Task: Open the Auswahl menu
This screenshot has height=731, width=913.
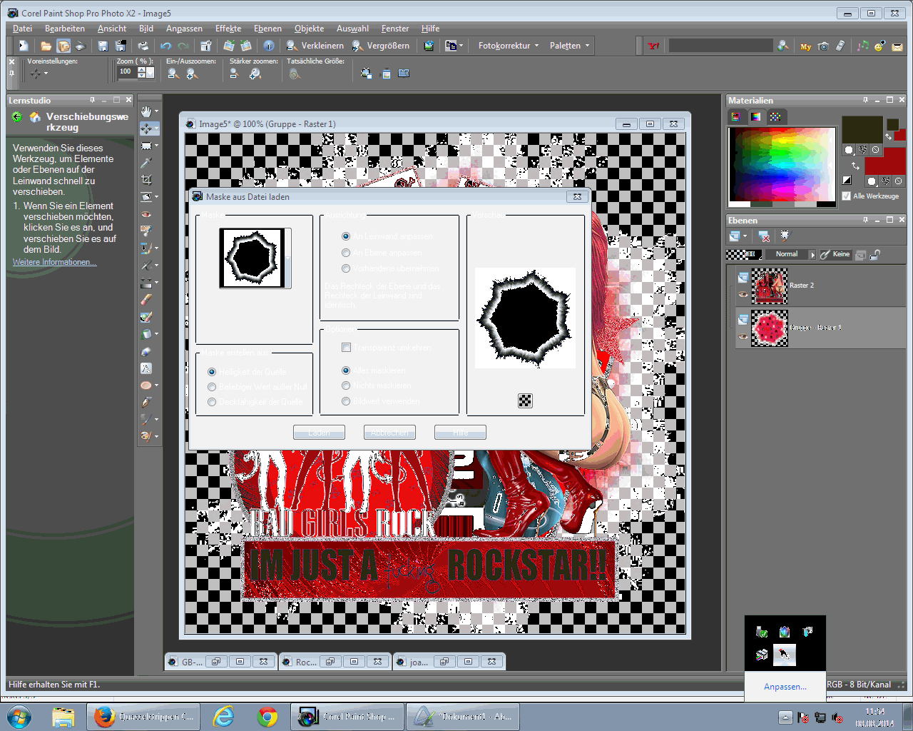Action: point(352,29)
